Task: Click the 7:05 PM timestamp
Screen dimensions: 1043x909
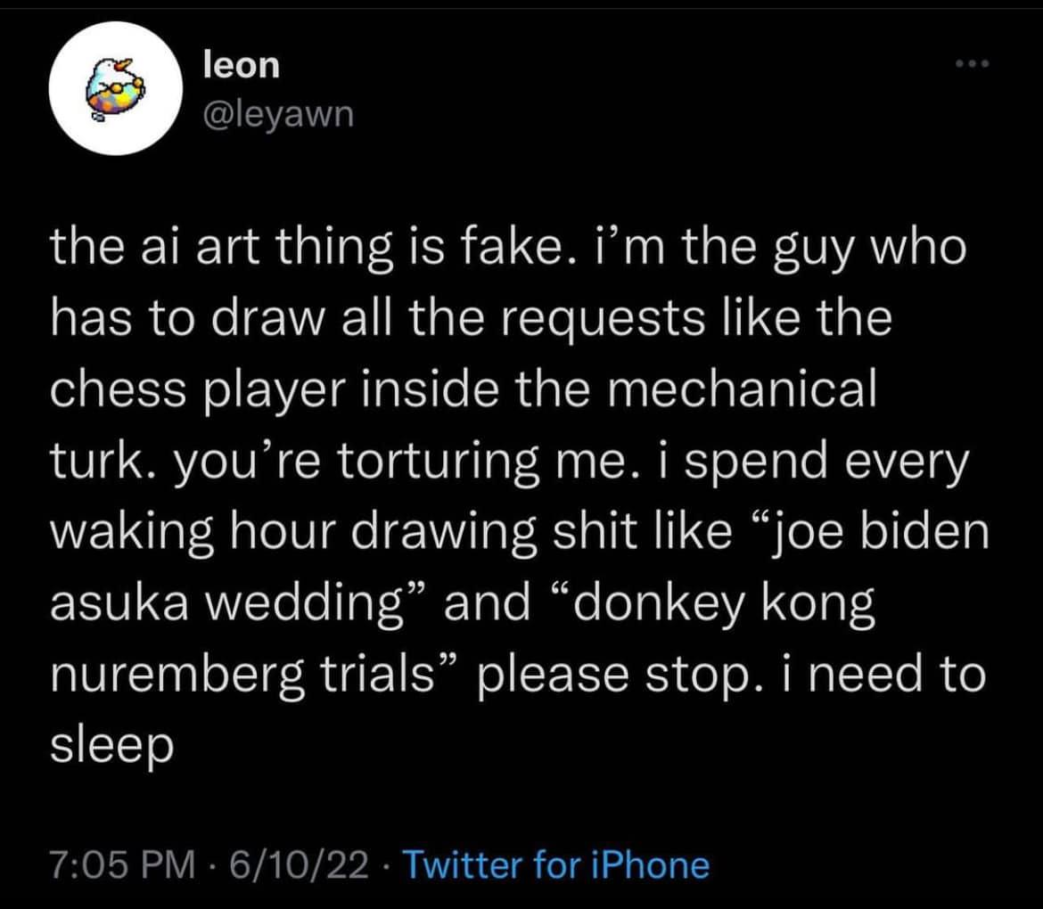Action: pos(122,864)
